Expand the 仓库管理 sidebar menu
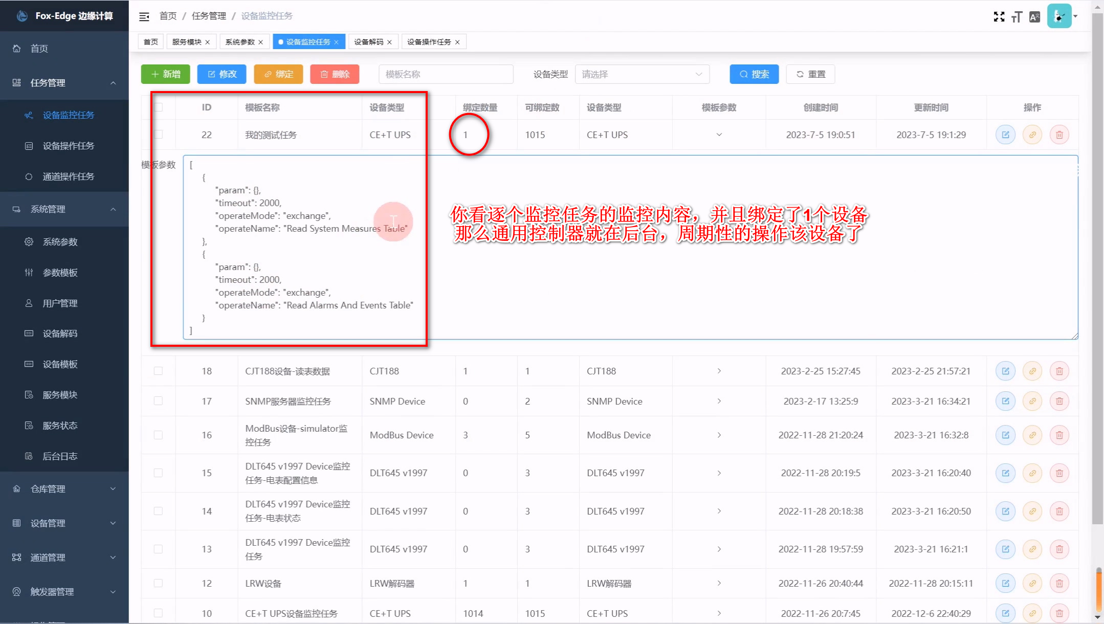Viewport: 1104px width, 624px height. tap(64, 489)
